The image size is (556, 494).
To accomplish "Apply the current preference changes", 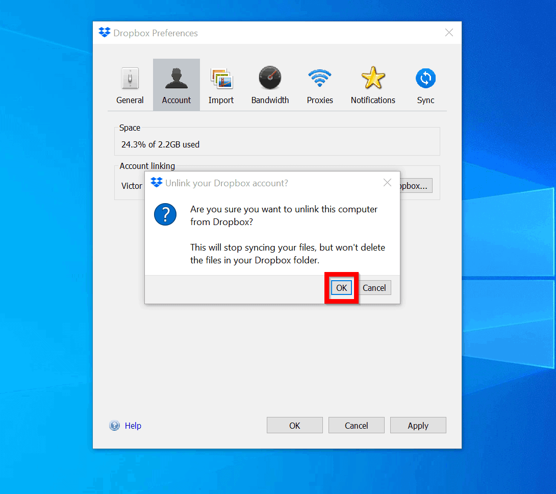I will coord(418,425).
